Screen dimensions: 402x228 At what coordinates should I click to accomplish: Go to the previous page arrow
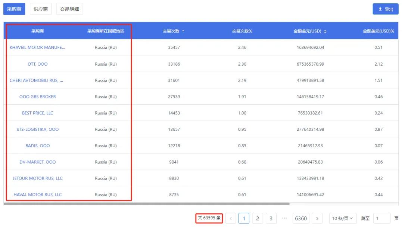pos(231,218)
